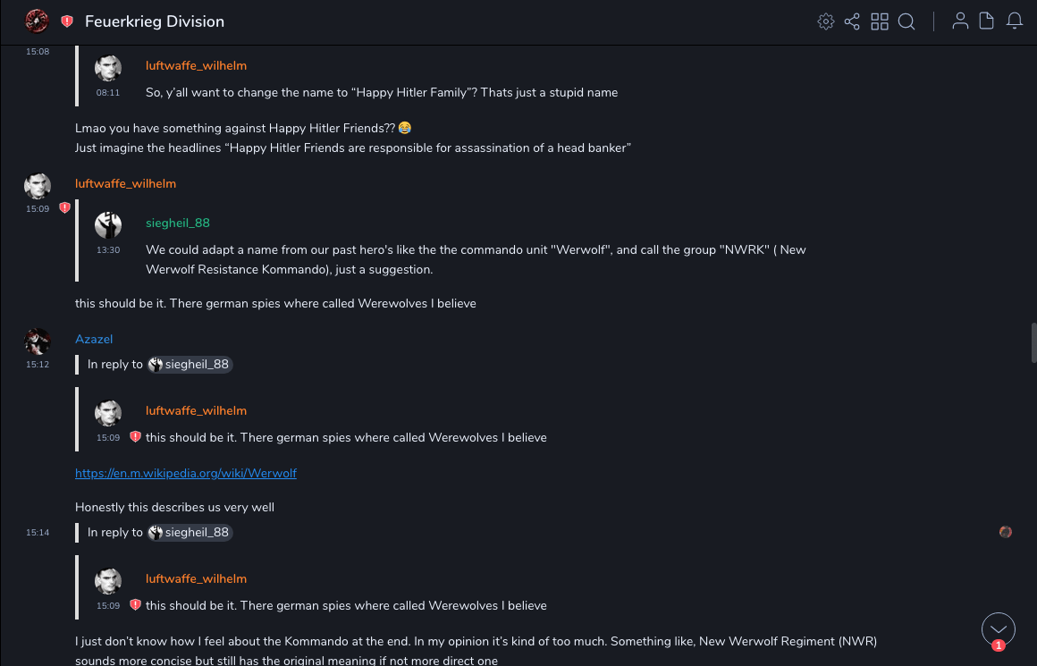Viewport: 1037px width, 666px height.
Task: Click the search magnifier icon
Action: click(x=906, y=21)
